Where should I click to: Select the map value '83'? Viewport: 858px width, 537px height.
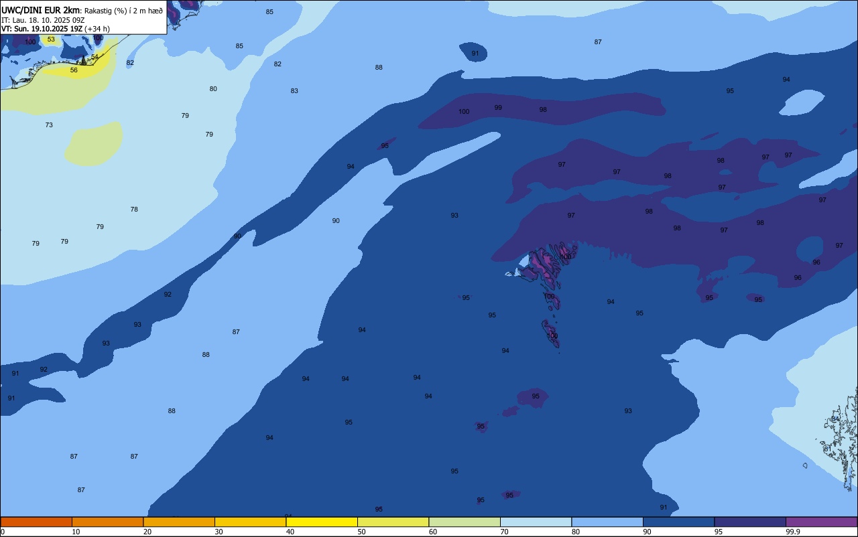click(294, 91)
